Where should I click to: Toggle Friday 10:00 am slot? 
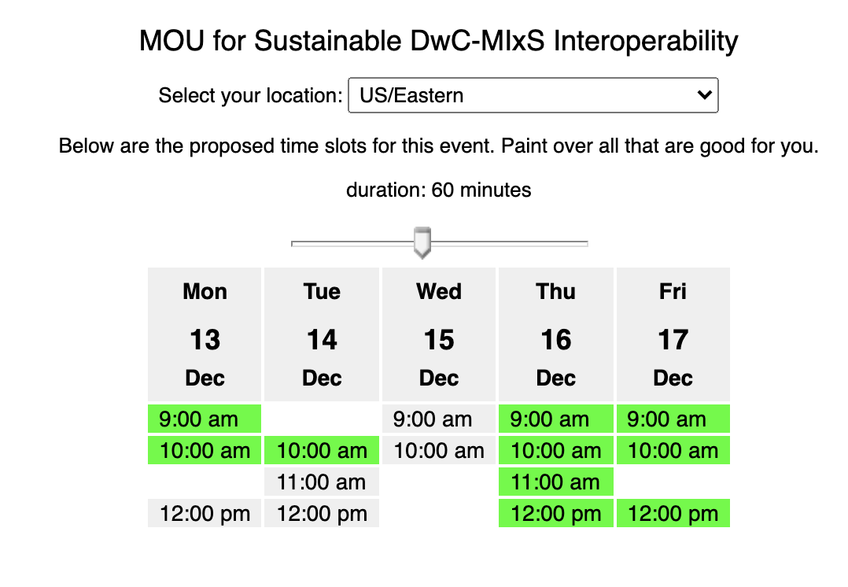(x=673, y=450)
